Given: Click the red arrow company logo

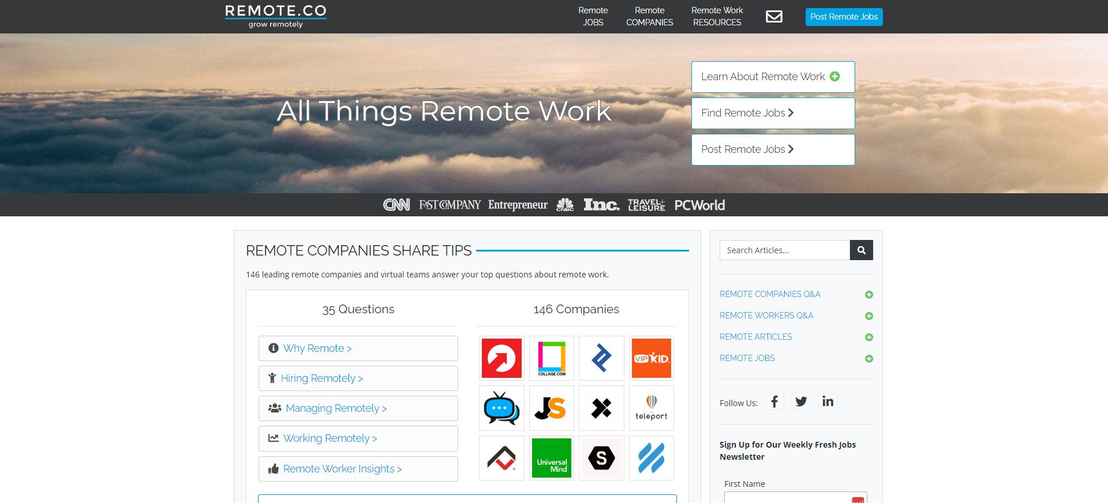Looking at the screenshot, I should (501, 358).
